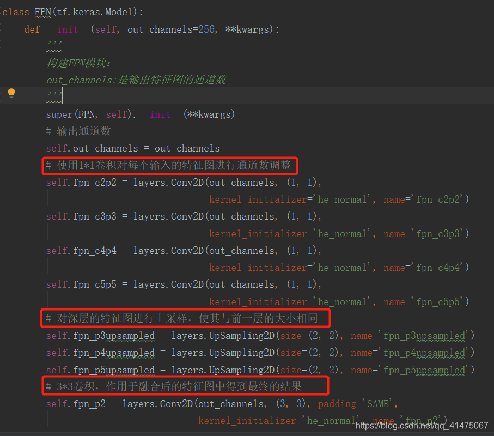This screenshot has height=436, width=494.
Task: Click the highlighted upsampling comment
Action: [181, 318]
